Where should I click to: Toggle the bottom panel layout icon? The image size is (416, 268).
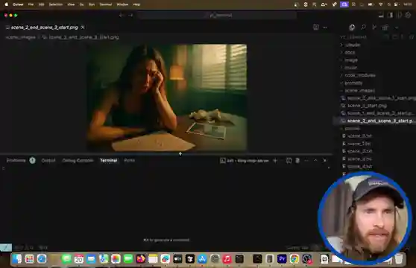382,15
